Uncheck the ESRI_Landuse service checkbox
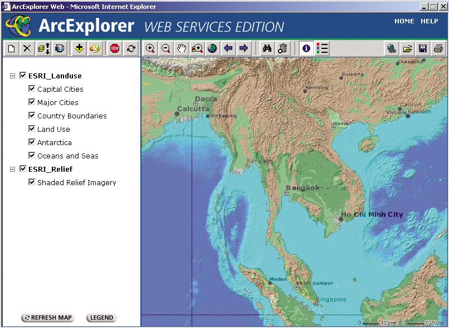This screenshot has width=449, height=328. (23, 75)
